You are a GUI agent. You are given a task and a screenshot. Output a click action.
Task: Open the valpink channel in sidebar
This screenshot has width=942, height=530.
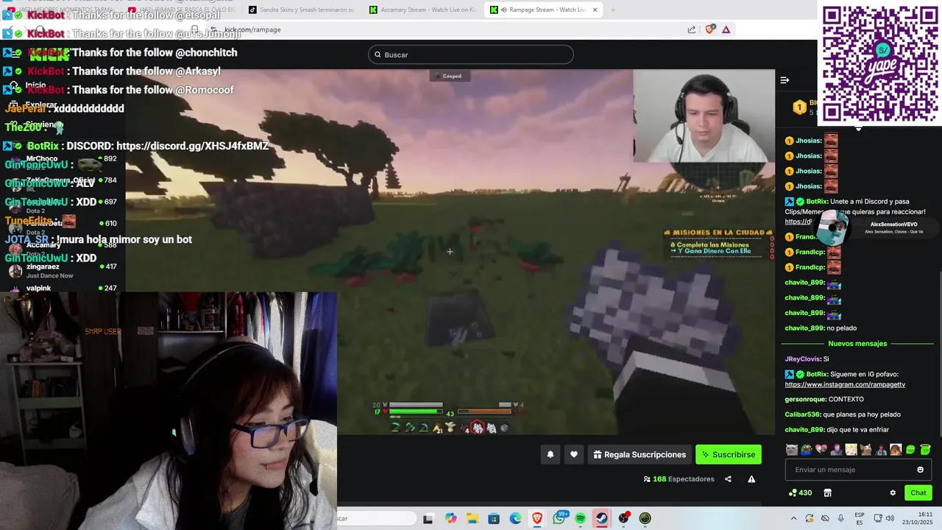(x=62, y=288)
